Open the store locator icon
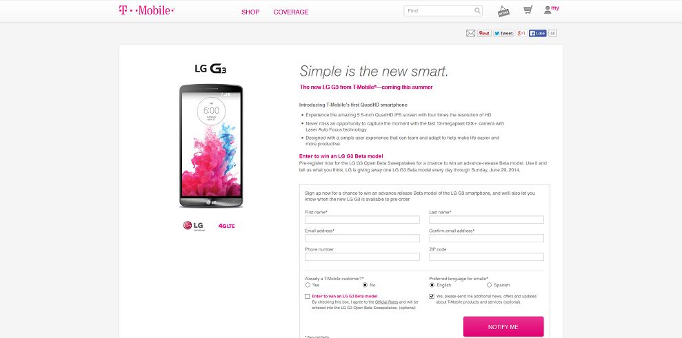The height and width of the screenshot is (338, 682). tap(503, 11)
